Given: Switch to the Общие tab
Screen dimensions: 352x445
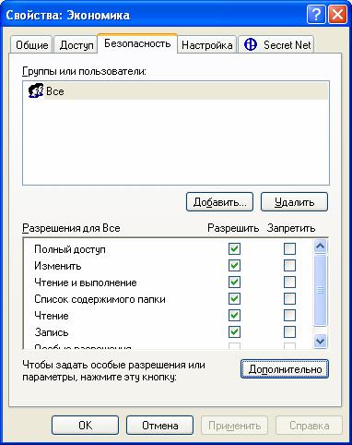Looking at the screenshot, I should 32,45.
